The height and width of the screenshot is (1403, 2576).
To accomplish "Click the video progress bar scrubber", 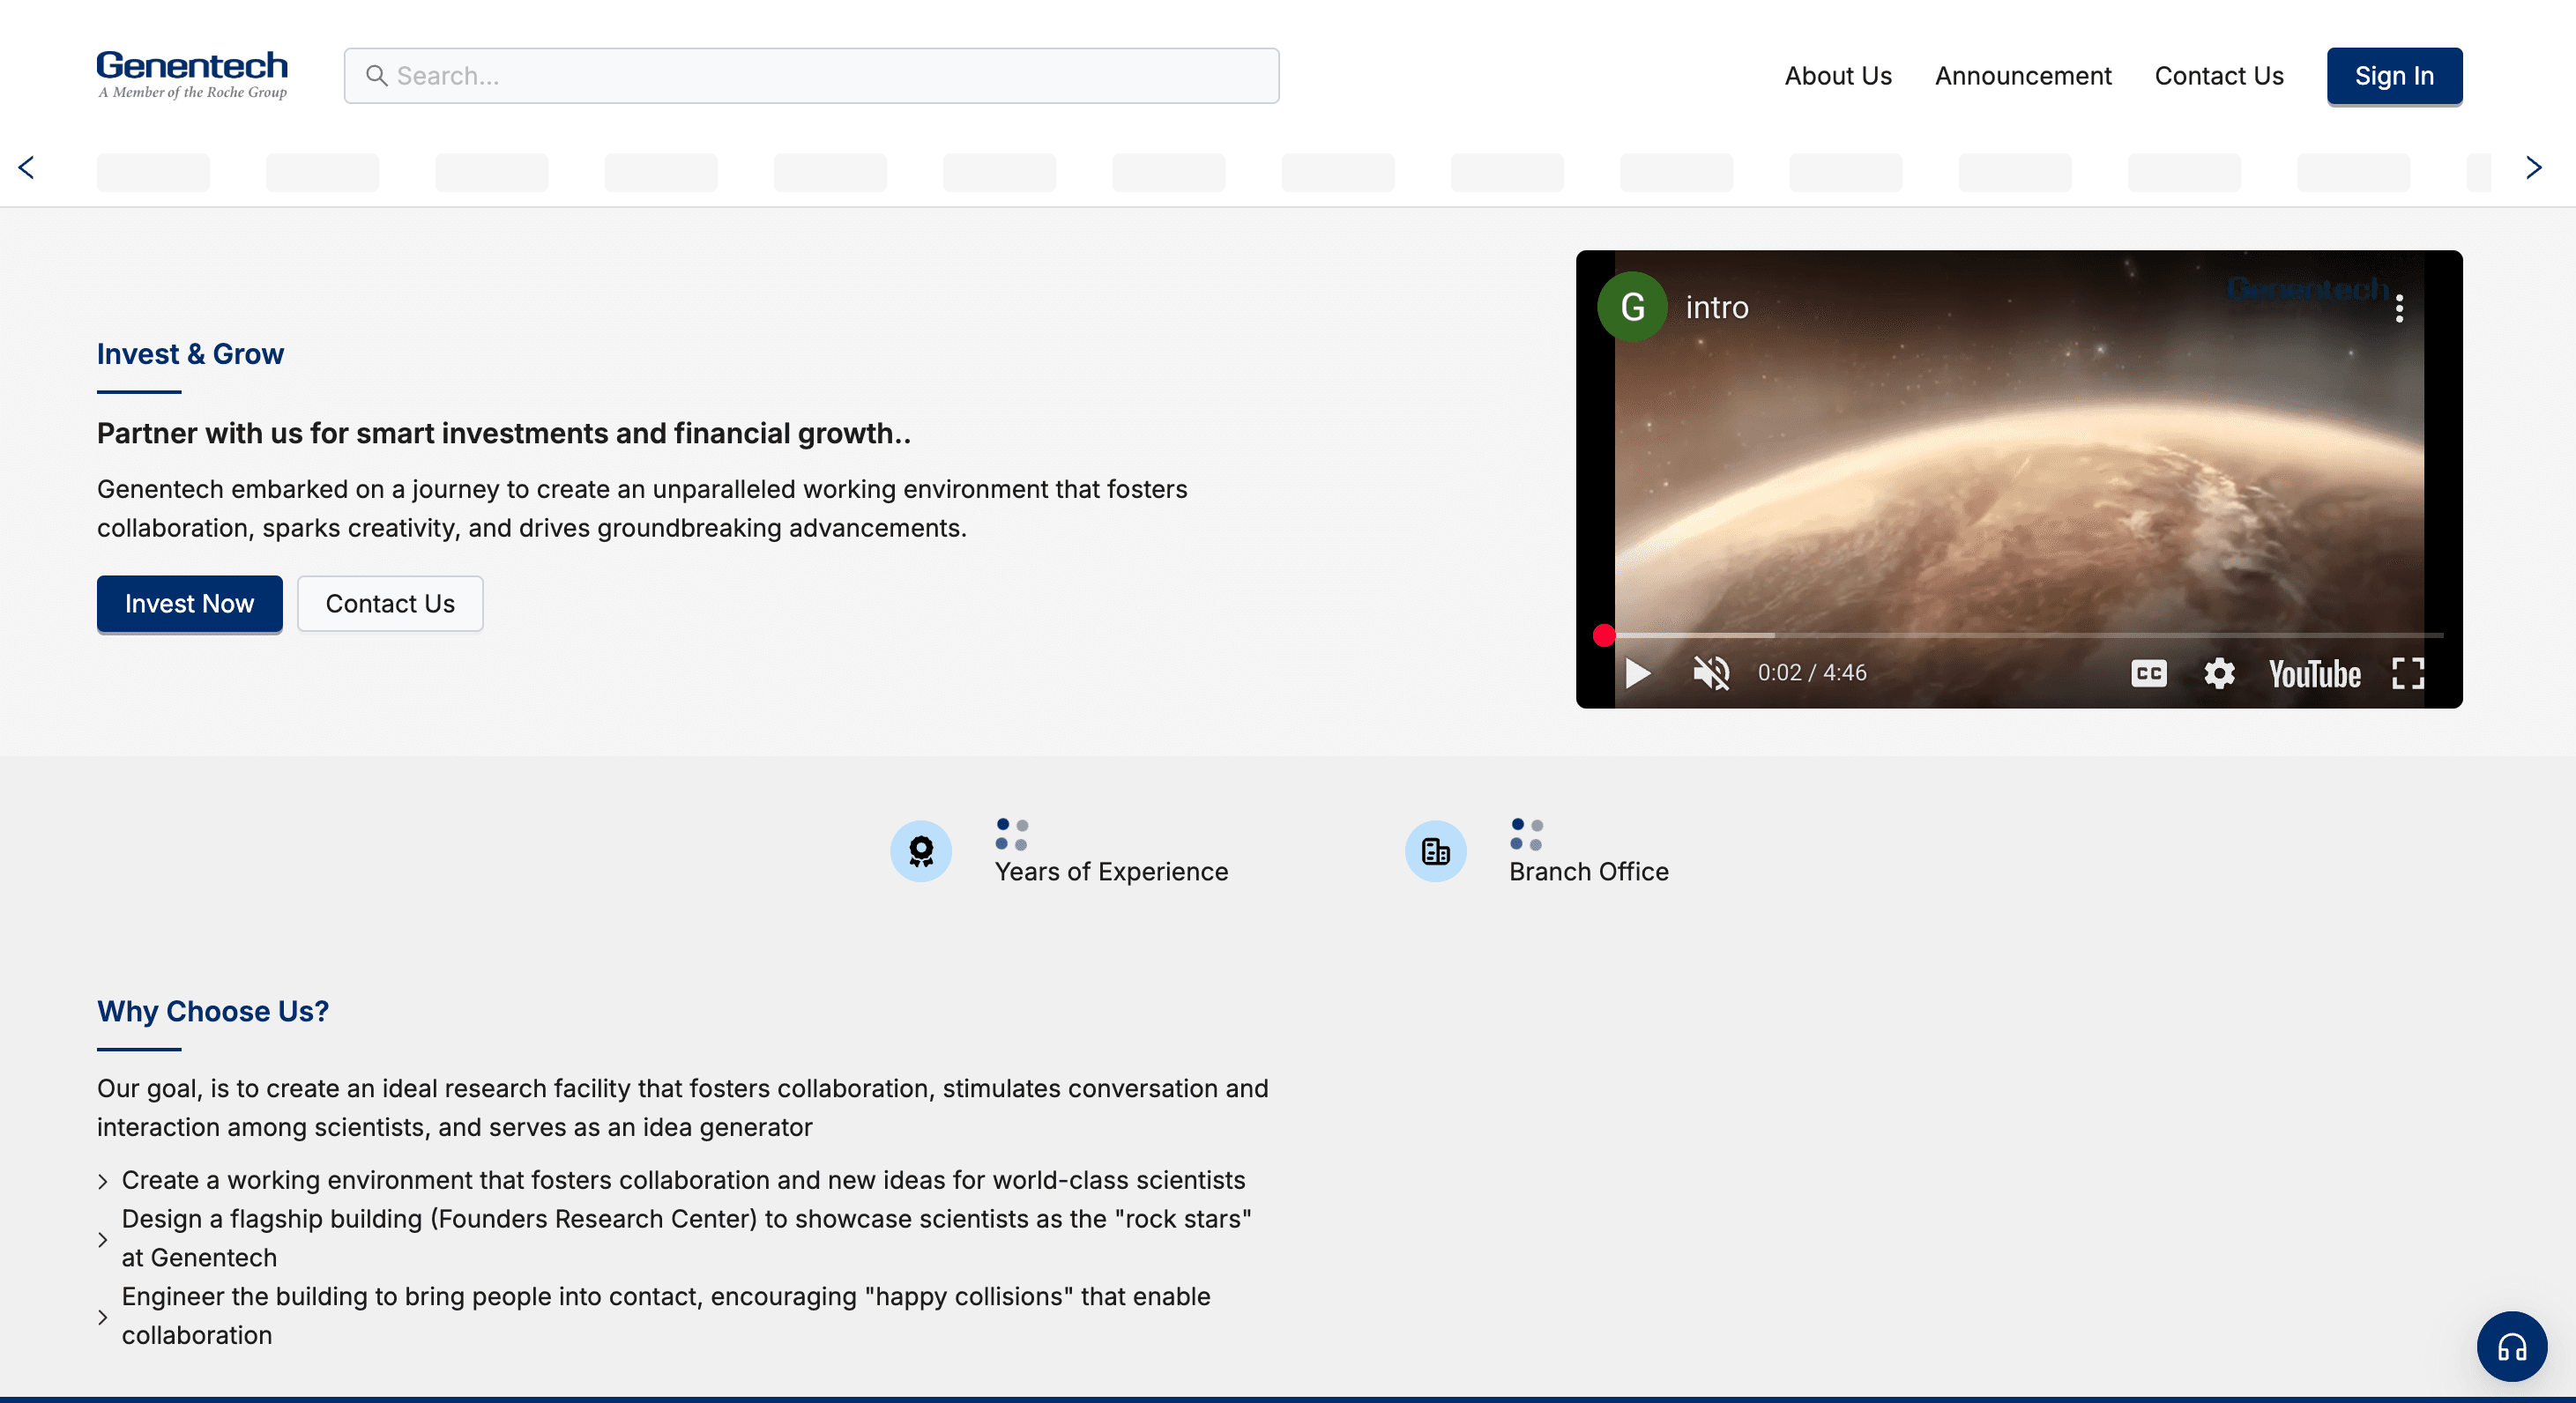I will click(1604, 635).
